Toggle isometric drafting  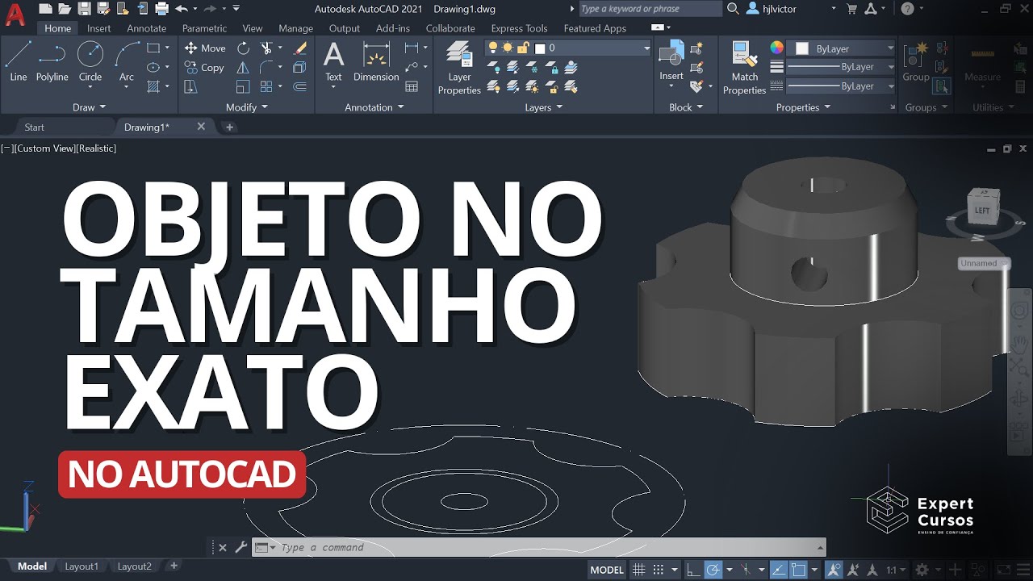(744, 570)
